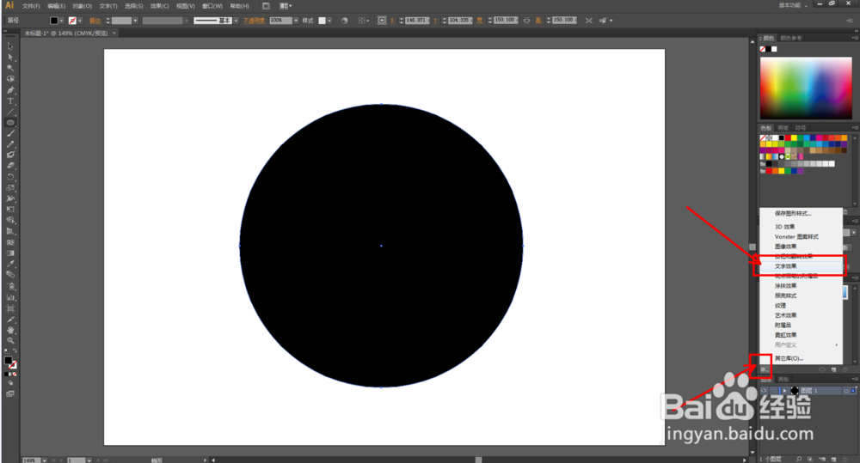Select the Zoom magnifier tool
Screen dimensions: 860x463
(10, 341)
